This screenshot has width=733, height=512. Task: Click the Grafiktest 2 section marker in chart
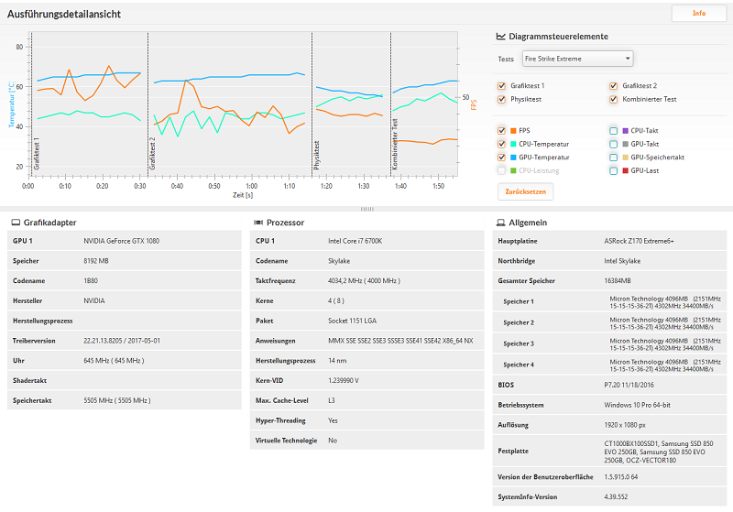[152, 154]
